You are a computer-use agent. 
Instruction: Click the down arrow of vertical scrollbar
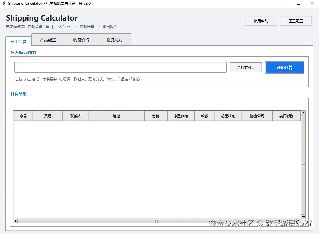(x=303, y=217)
